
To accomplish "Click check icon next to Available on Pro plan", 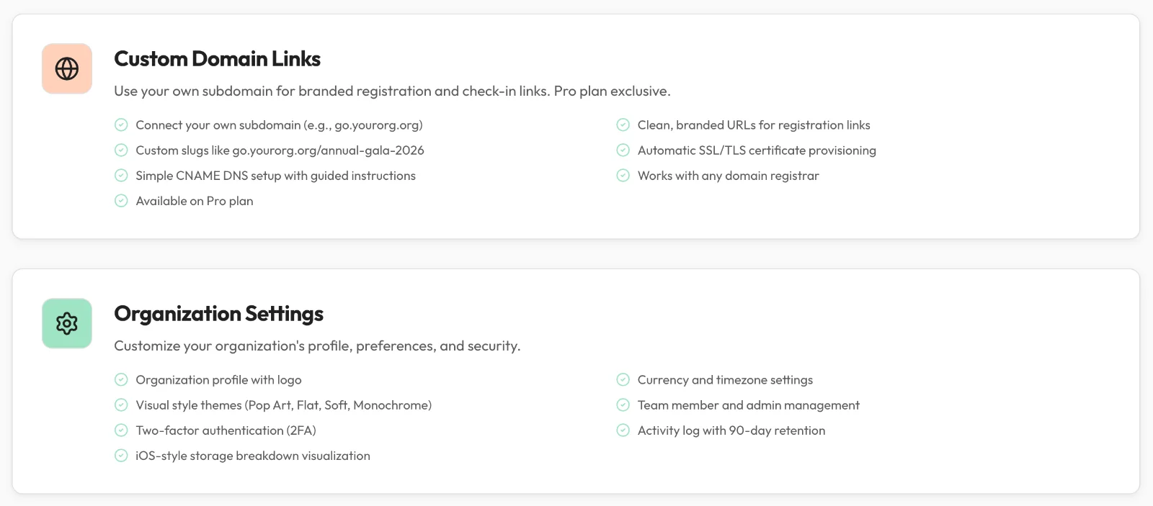I will (121, 201).
